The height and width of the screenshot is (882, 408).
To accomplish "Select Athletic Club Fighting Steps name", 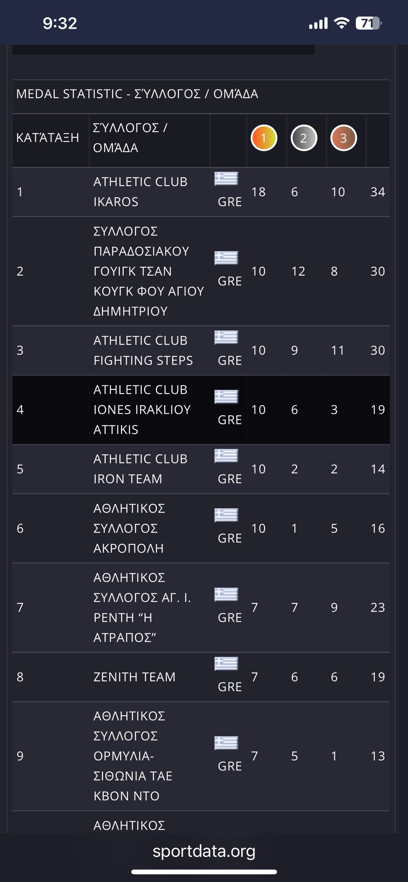I will tap(143, 351).
